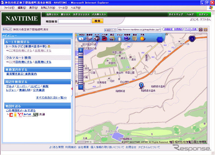Search nearby 公共施設 link

coord(39,90)
